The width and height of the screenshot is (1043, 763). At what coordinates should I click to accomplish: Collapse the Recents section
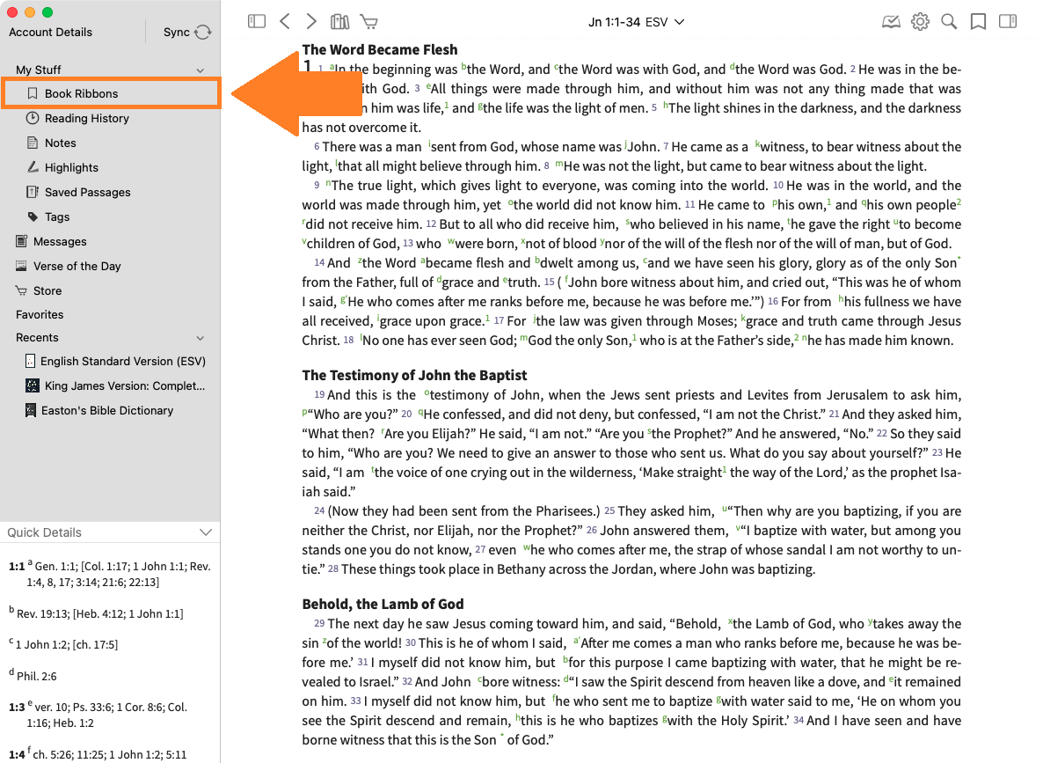(x=200, y=338)
